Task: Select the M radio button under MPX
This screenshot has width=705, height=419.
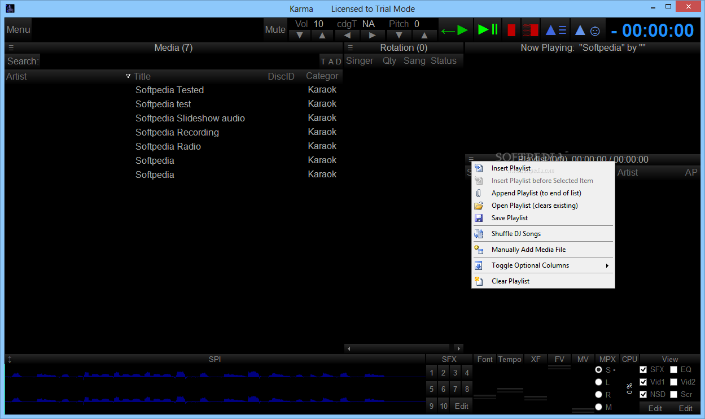Action: click(x=598, y=407)
